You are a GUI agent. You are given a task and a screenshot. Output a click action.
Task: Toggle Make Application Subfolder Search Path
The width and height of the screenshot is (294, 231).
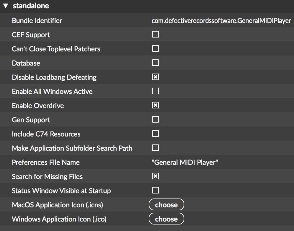pyautogui.click(x=156, y=148)
